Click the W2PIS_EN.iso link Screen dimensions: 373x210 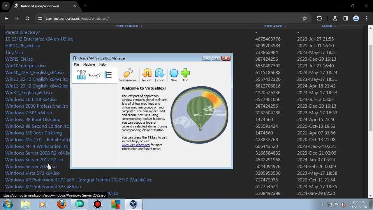pyautogui.click(x=19, y=59)
